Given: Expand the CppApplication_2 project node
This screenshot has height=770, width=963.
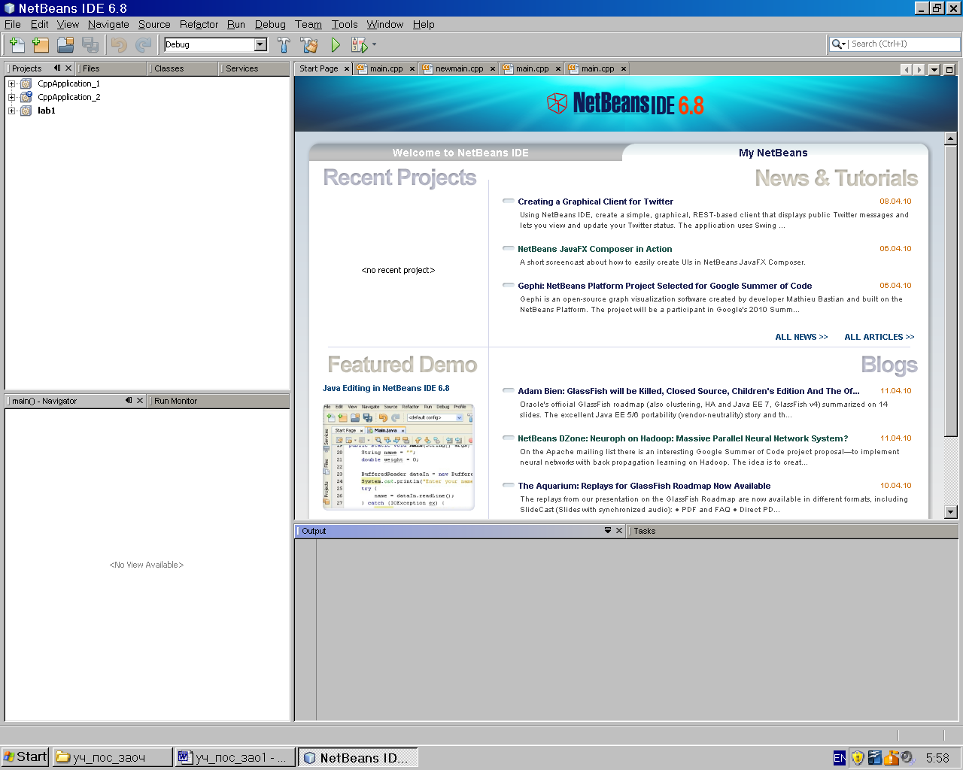Looking at the screenshot, I should (x=11, y=98).
